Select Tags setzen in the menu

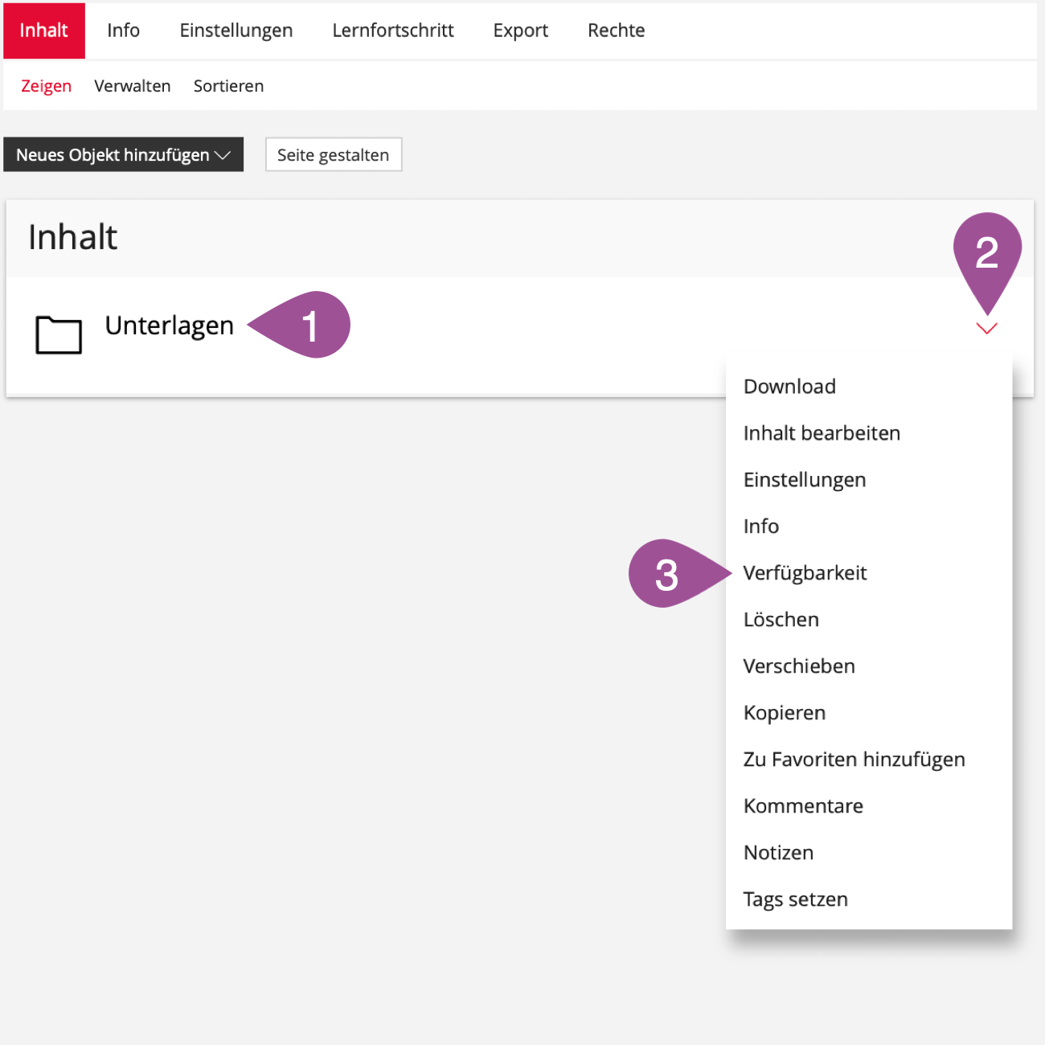tap(795, 900)
